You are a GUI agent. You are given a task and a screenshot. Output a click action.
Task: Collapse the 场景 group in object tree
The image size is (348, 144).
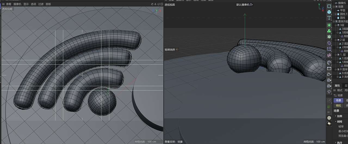click(x=334, y=7)
